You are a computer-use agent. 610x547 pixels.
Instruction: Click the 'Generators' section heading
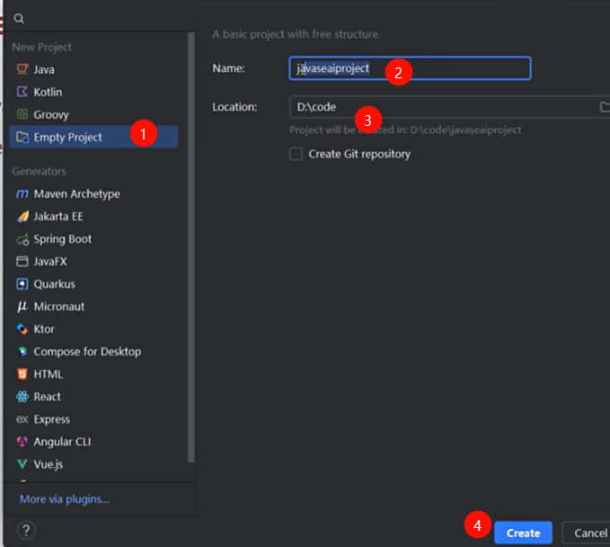click(x=39, y=171)
